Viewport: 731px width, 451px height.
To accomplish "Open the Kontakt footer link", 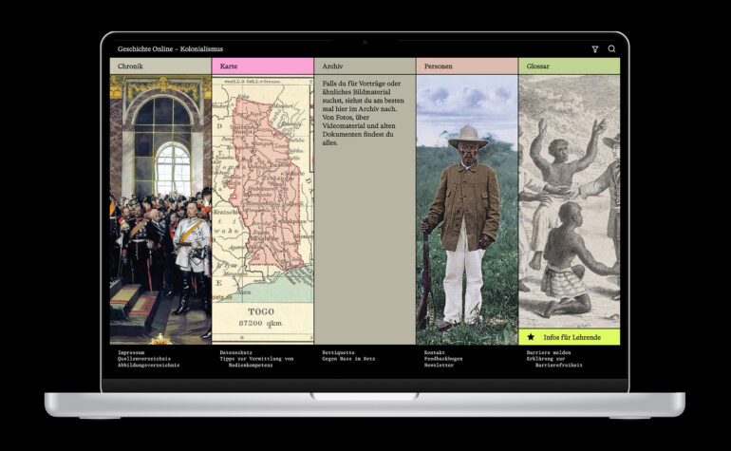I will [x=435, y=352].
